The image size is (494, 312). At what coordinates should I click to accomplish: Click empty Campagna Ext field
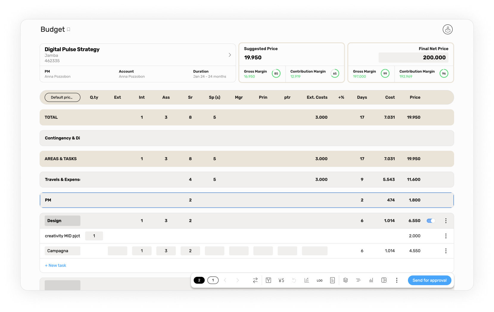118,251
